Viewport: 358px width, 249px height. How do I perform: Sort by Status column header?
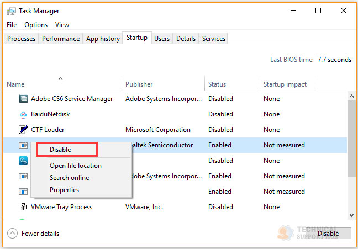[217, 84]
